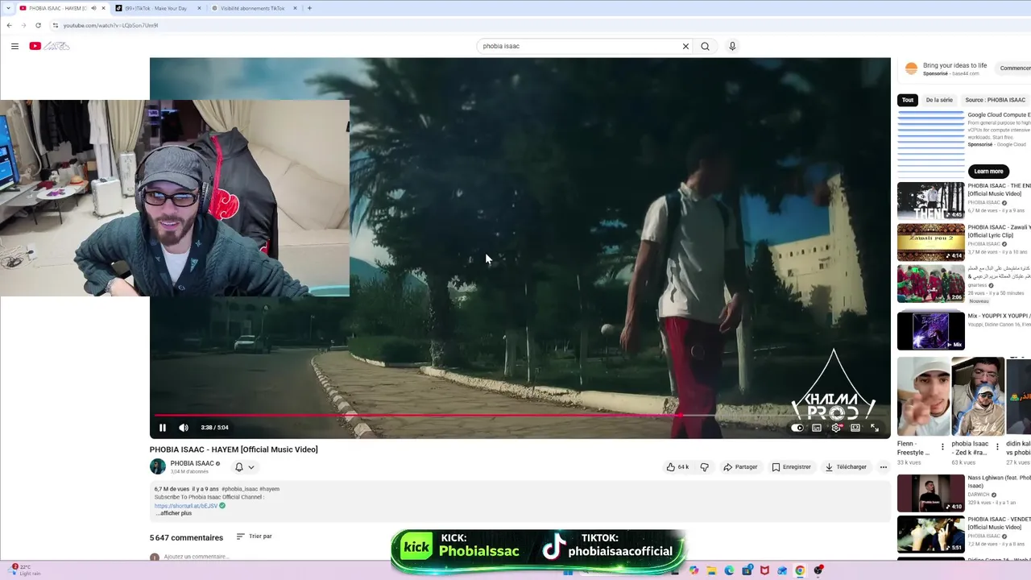Image resolution: width=1031 pixels, height=580 pixels.
Task: Enter fullscreen video mode
Action: tap(875, 428)
